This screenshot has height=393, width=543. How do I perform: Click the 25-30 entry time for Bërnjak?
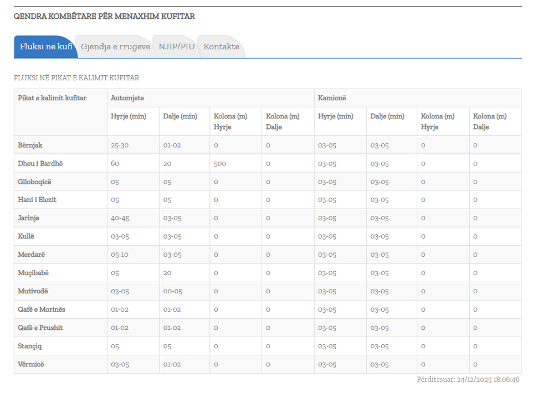pos(119,146)
